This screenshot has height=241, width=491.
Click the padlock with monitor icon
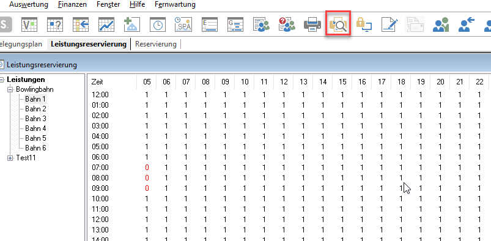coord(364,24)
